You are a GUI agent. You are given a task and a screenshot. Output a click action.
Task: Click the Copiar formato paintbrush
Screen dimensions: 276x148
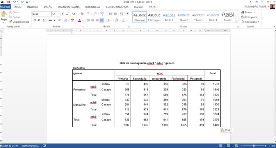[11, 22]
